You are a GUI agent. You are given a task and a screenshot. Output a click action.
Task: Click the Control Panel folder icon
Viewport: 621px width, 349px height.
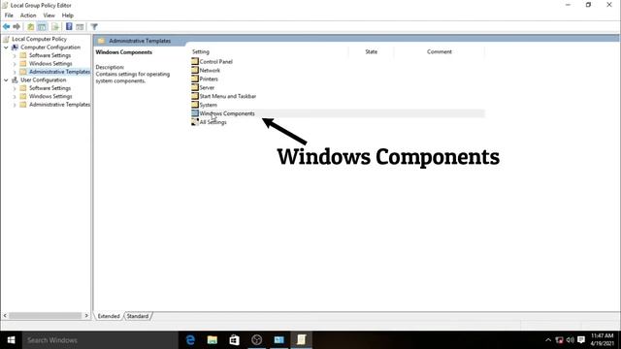(195, 61)
